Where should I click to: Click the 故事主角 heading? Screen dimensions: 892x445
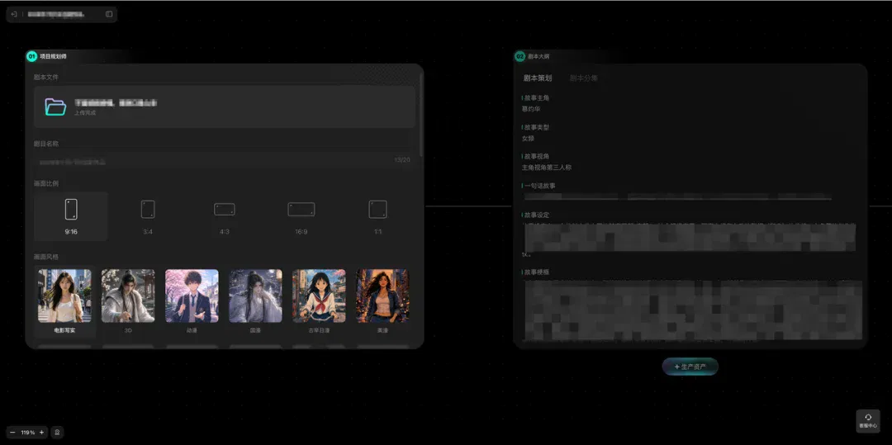pos(537,97)
